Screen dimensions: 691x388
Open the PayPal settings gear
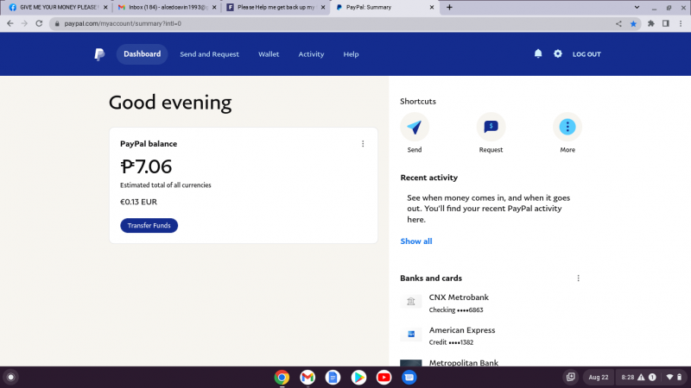pos(558,53)
